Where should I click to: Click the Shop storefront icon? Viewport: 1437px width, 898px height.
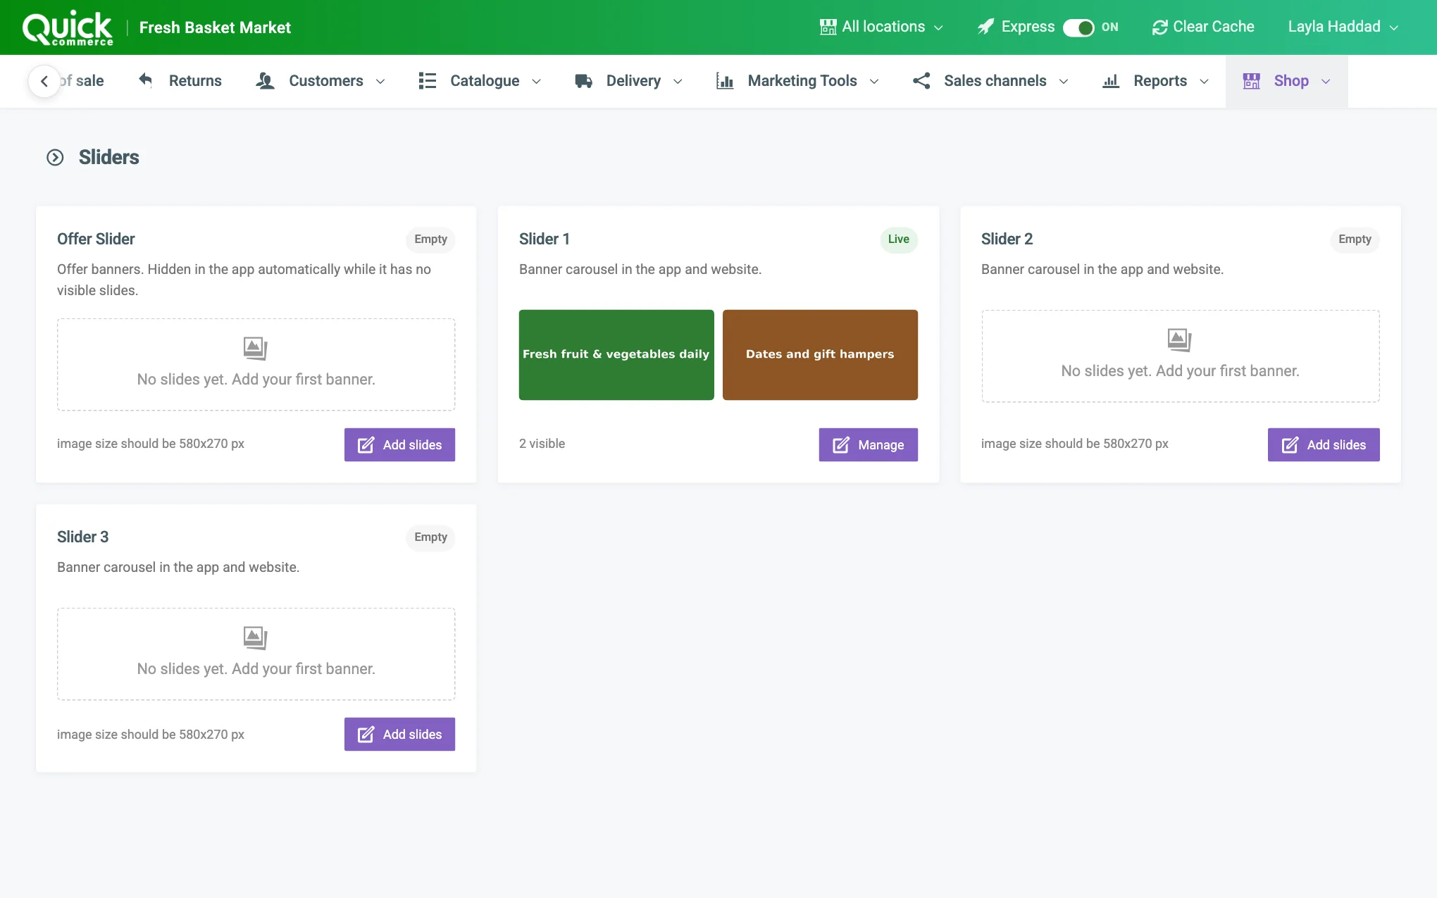point(1252,81)
